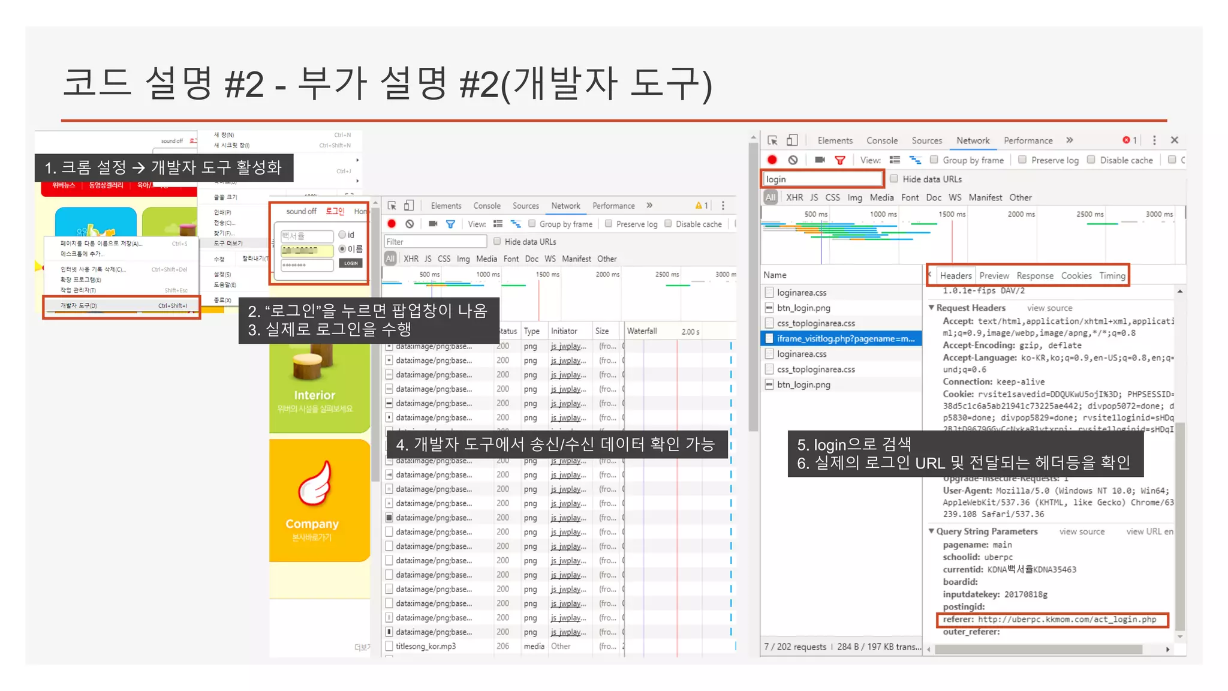Click the capture screenshots camera icon
Screen dimensions: 1228x691
(x=820, y=160)
